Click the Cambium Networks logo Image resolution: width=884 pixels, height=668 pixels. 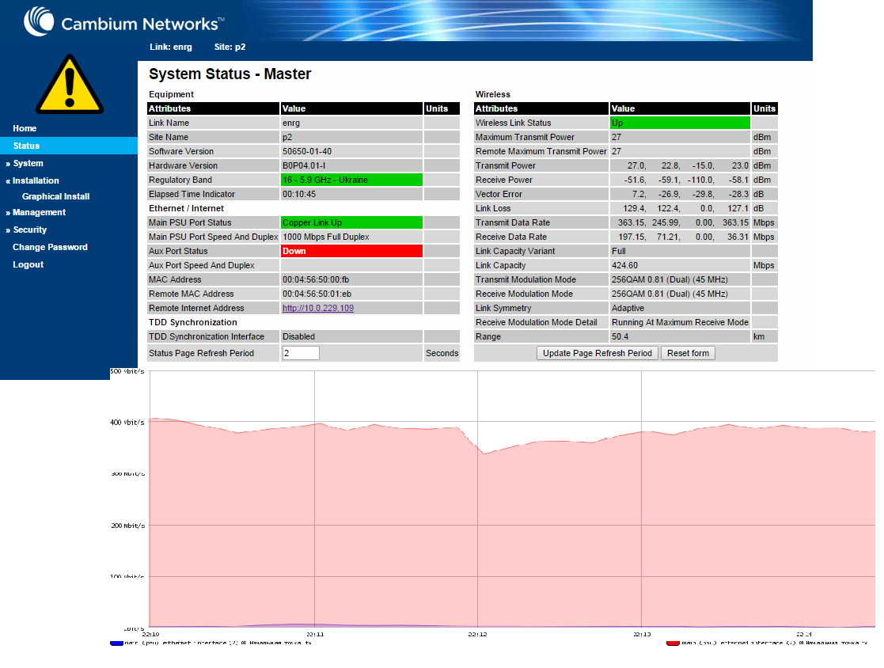[124, 22]
